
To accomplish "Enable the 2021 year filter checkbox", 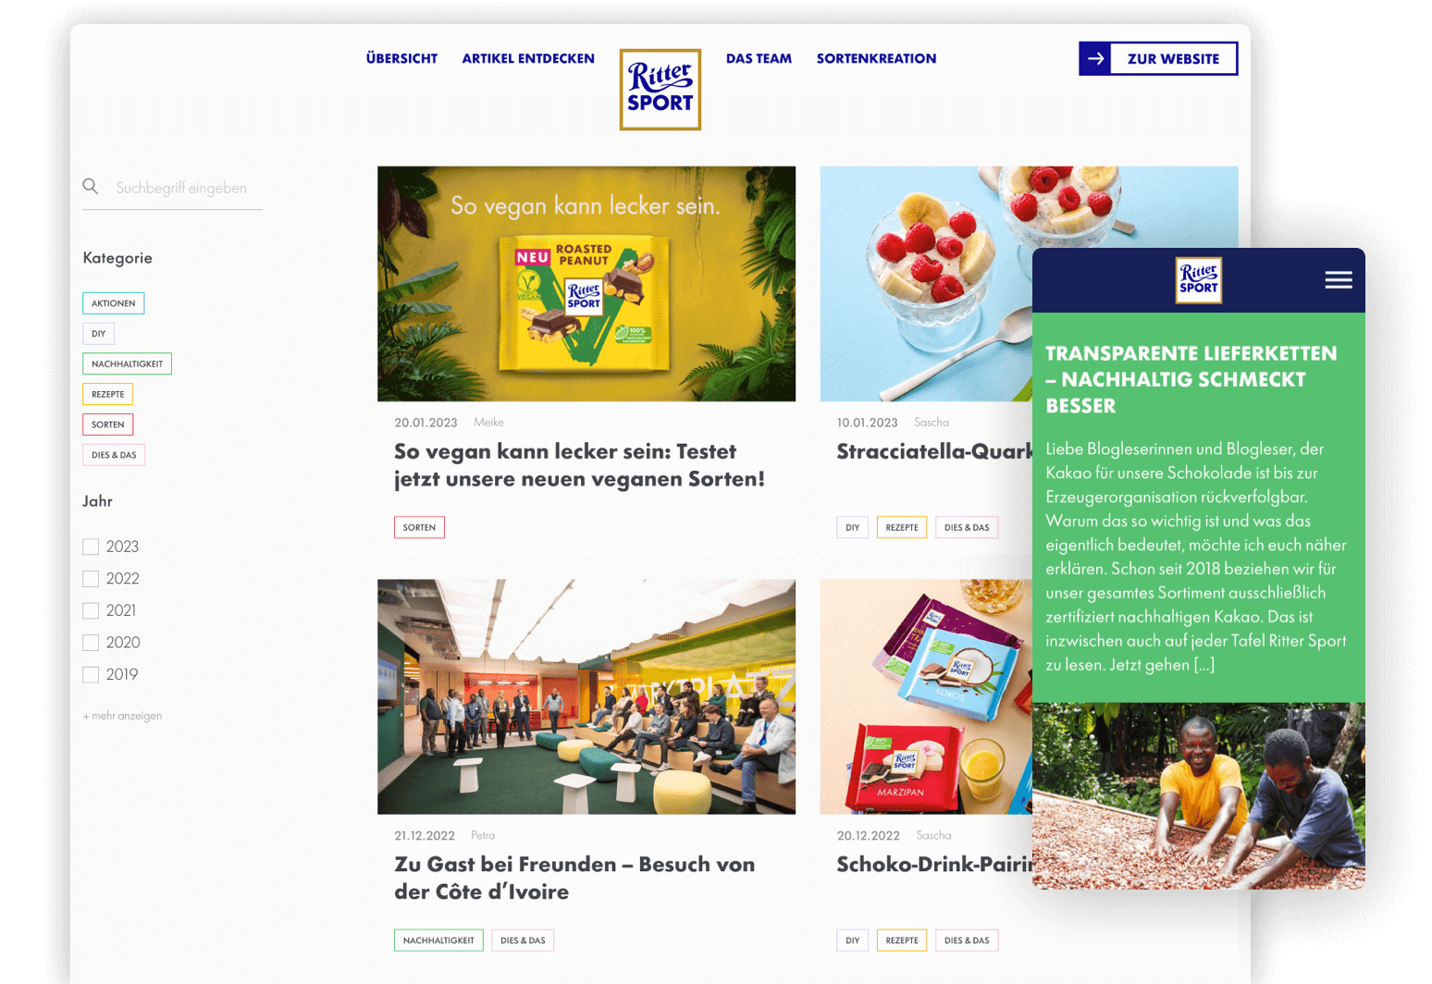I will click(91, 610).
